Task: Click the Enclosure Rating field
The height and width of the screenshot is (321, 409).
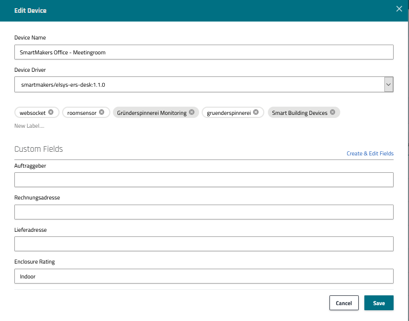Action: click(204, 276)
